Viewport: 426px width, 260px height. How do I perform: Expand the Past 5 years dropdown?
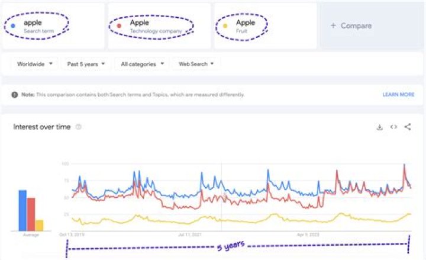pos(86,64)
